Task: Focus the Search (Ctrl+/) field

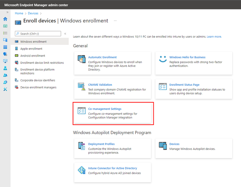Action: tap(38, 34)
